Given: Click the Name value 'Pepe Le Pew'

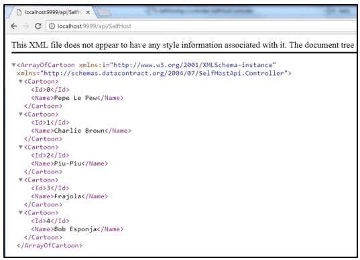Looking at the screenshot, I should pyautogui.click(x=76, y=98).
